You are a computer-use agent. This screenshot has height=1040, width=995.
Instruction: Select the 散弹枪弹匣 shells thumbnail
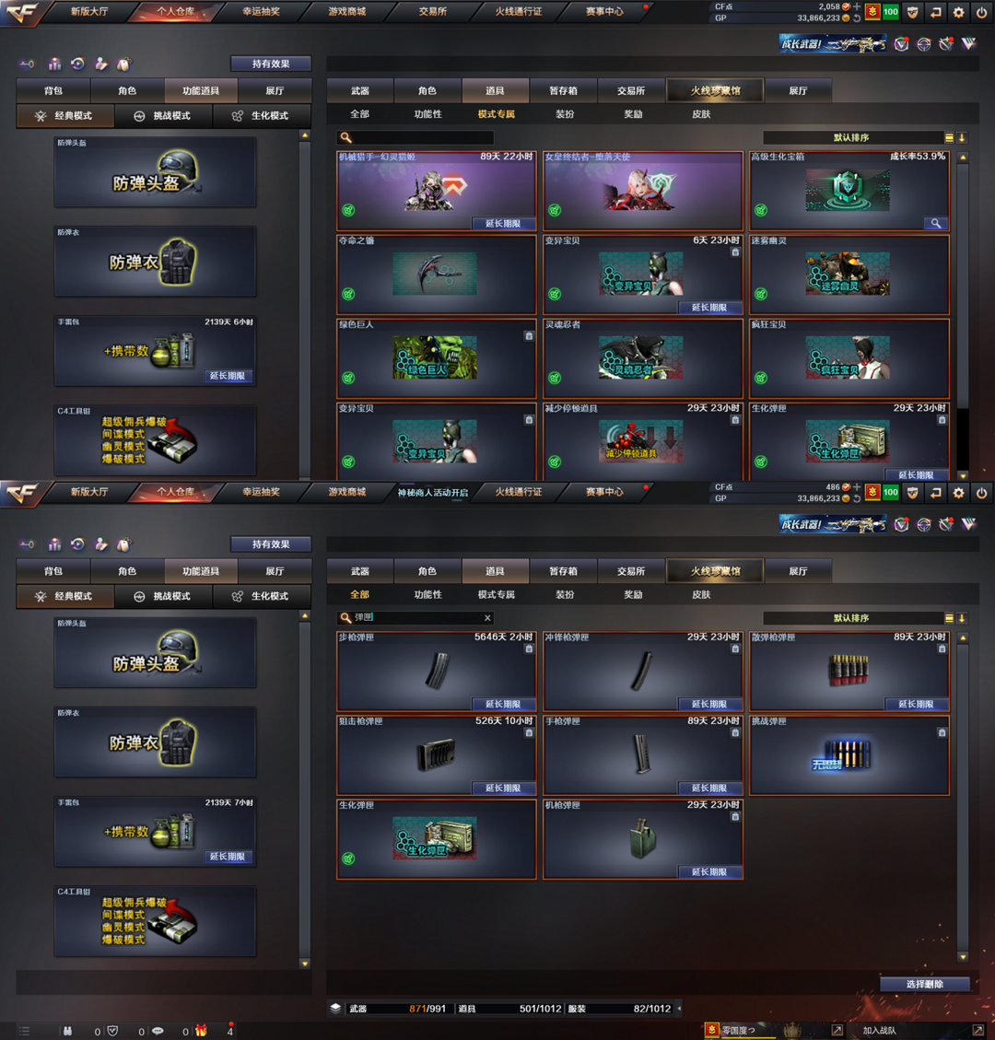(x=849, y=670)
